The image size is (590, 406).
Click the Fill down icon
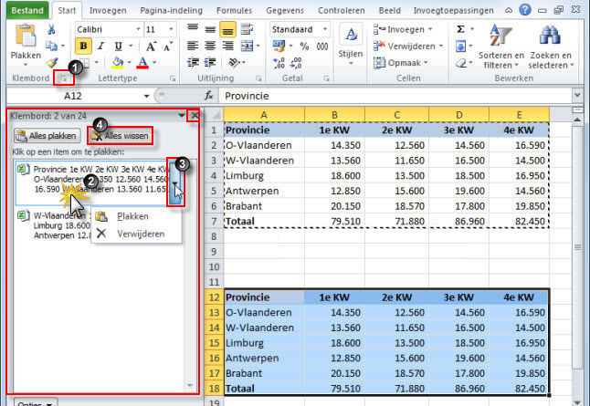(460, 47)
